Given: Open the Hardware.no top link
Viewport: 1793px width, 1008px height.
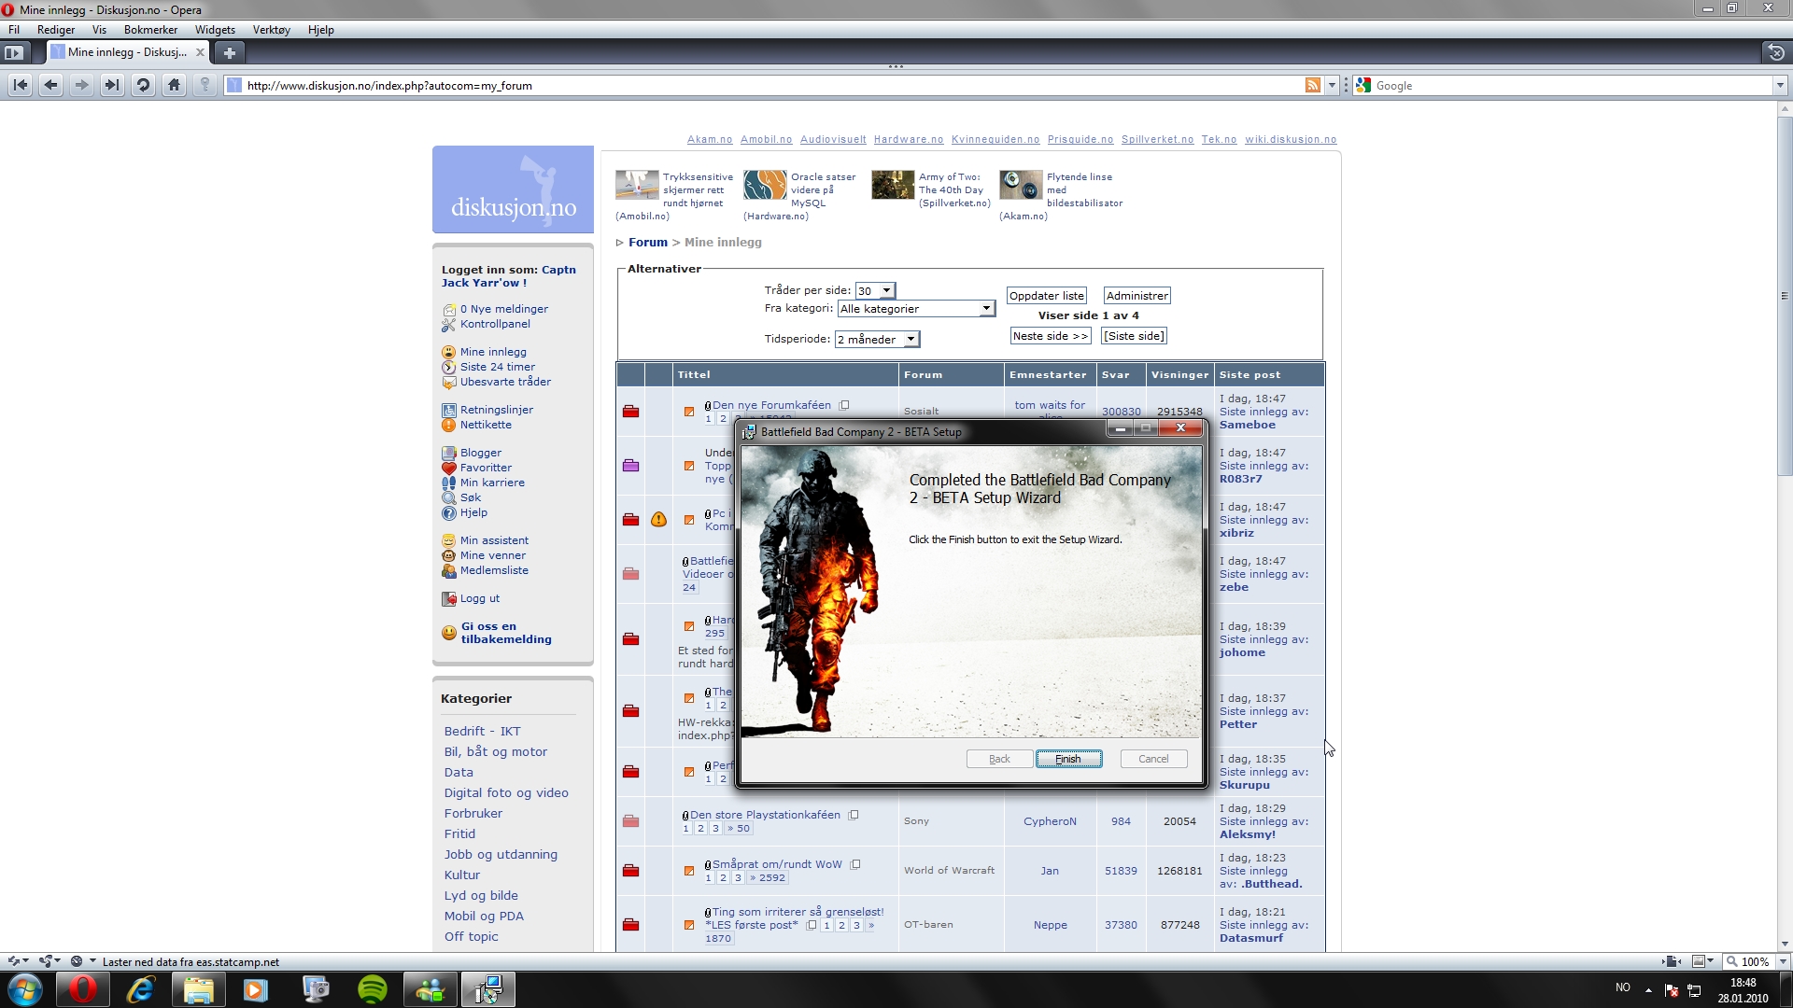Looking at the screenshot, I should (x=908, y=139).
